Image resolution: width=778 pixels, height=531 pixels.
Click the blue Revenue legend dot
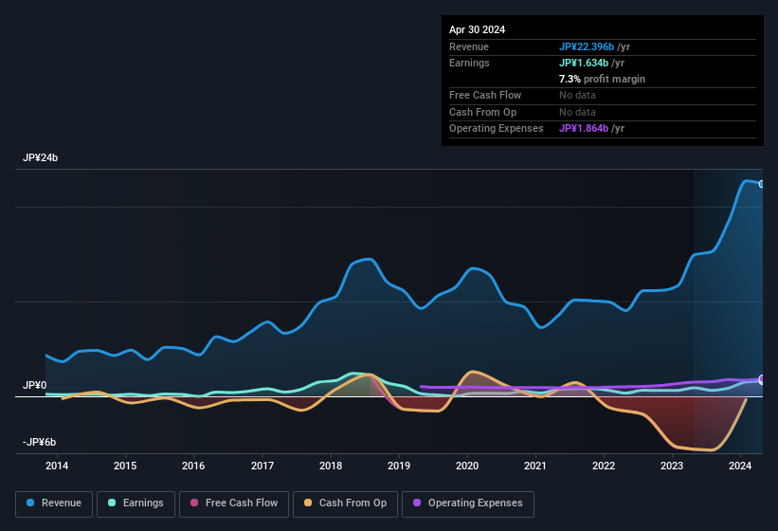[30, 504]
